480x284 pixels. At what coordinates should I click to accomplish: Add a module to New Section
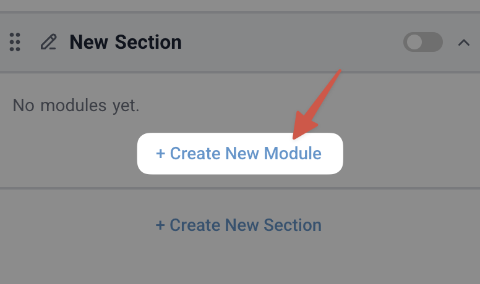coord(239,153)
